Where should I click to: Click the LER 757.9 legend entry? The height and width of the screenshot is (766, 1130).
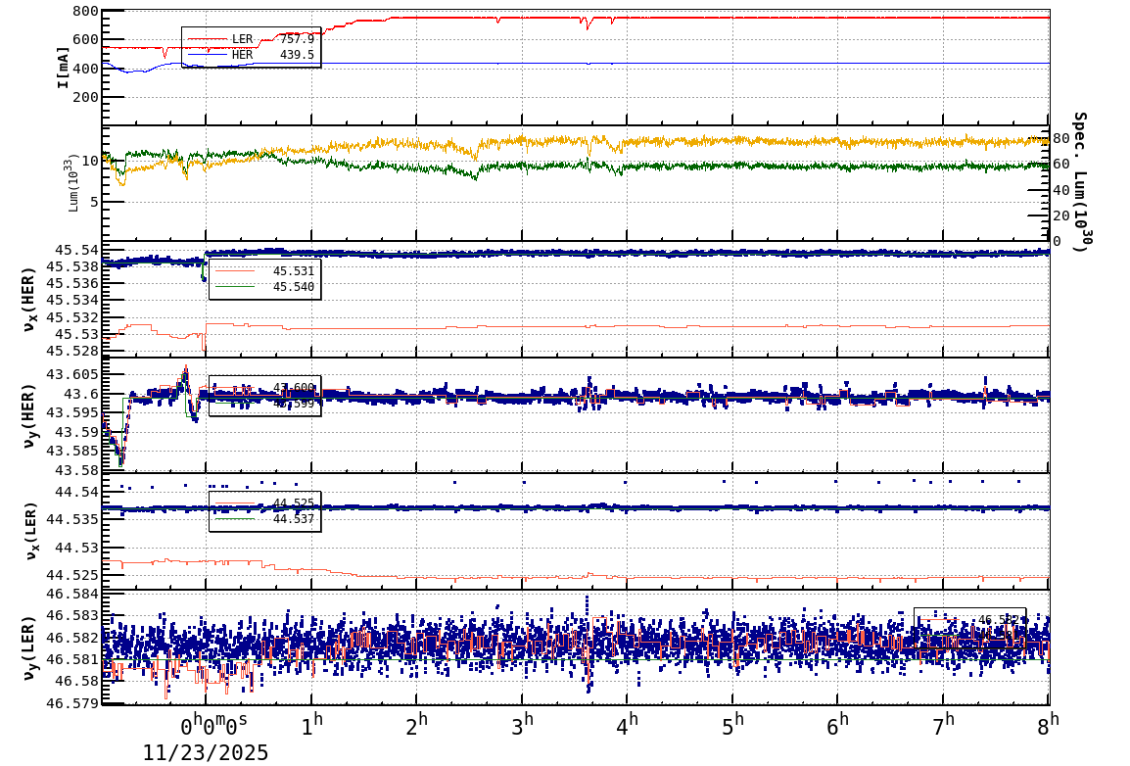click(x=251, y=39)
